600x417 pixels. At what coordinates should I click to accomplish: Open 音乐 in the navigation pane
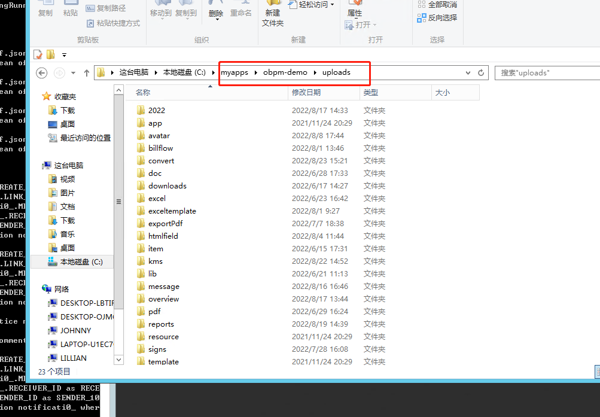(68, 235)
